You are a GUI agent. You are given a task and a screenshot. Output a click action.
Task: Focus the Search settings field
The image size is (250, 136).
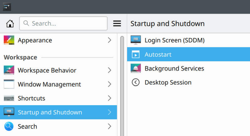(x=63, y=23)
